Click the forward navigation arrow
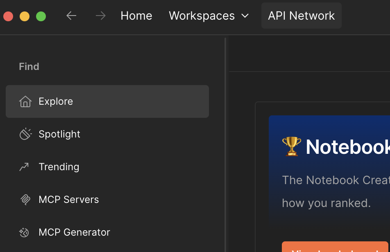The width and height of the screenshot is (390, 252). coord(100,16)
